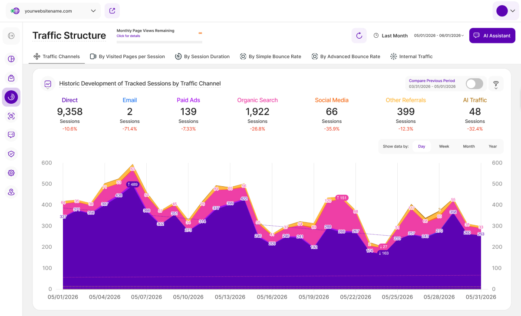This screenshot has width=521, height=316.
Task: Switch to Internal Traffic tab
Action: tap(411, 56)
